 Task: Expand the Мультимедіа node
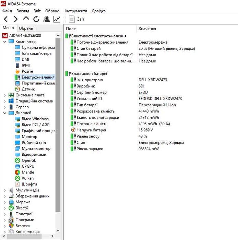point(5,190)
